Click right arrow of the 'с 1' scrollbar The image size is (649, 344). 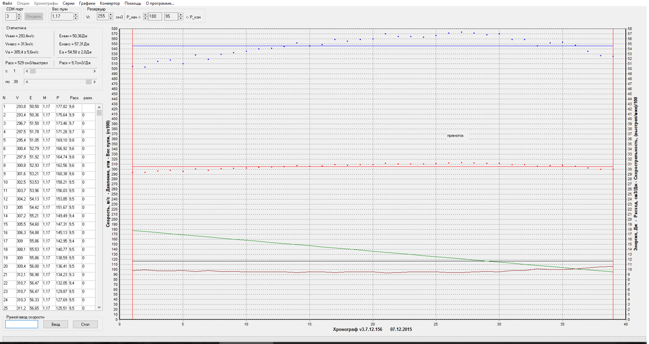tap(94, 71)
